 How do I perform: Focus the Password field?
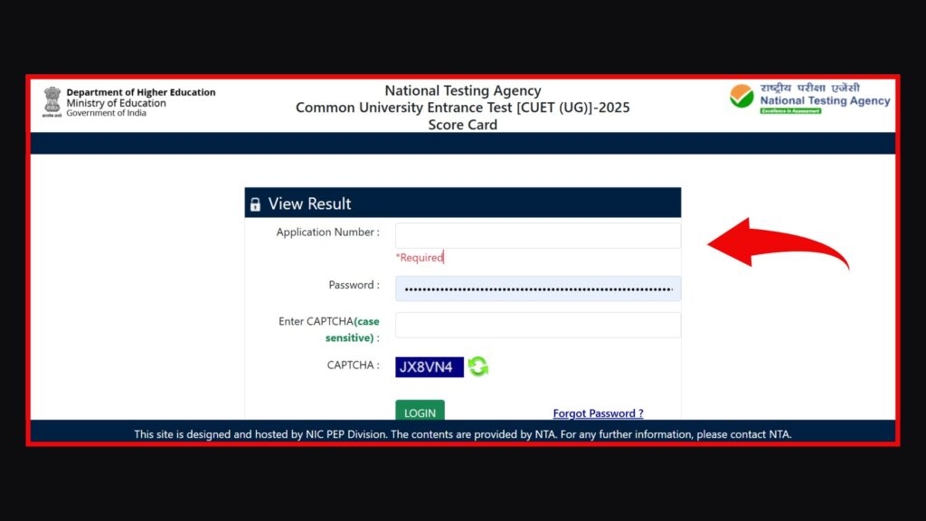click(538, 289)
